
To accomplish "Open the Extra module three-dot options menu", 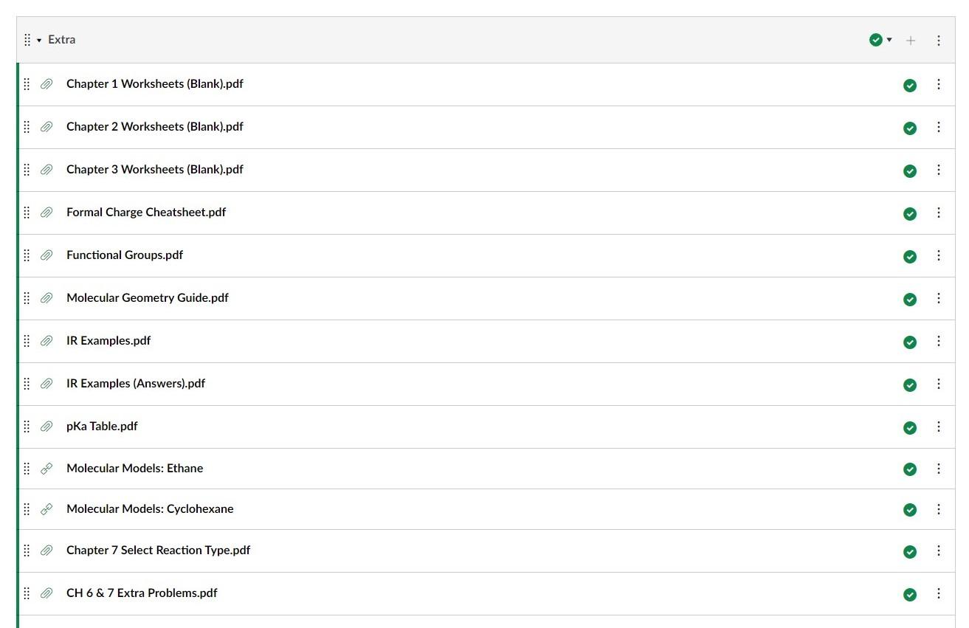I will tap(939, 41).
